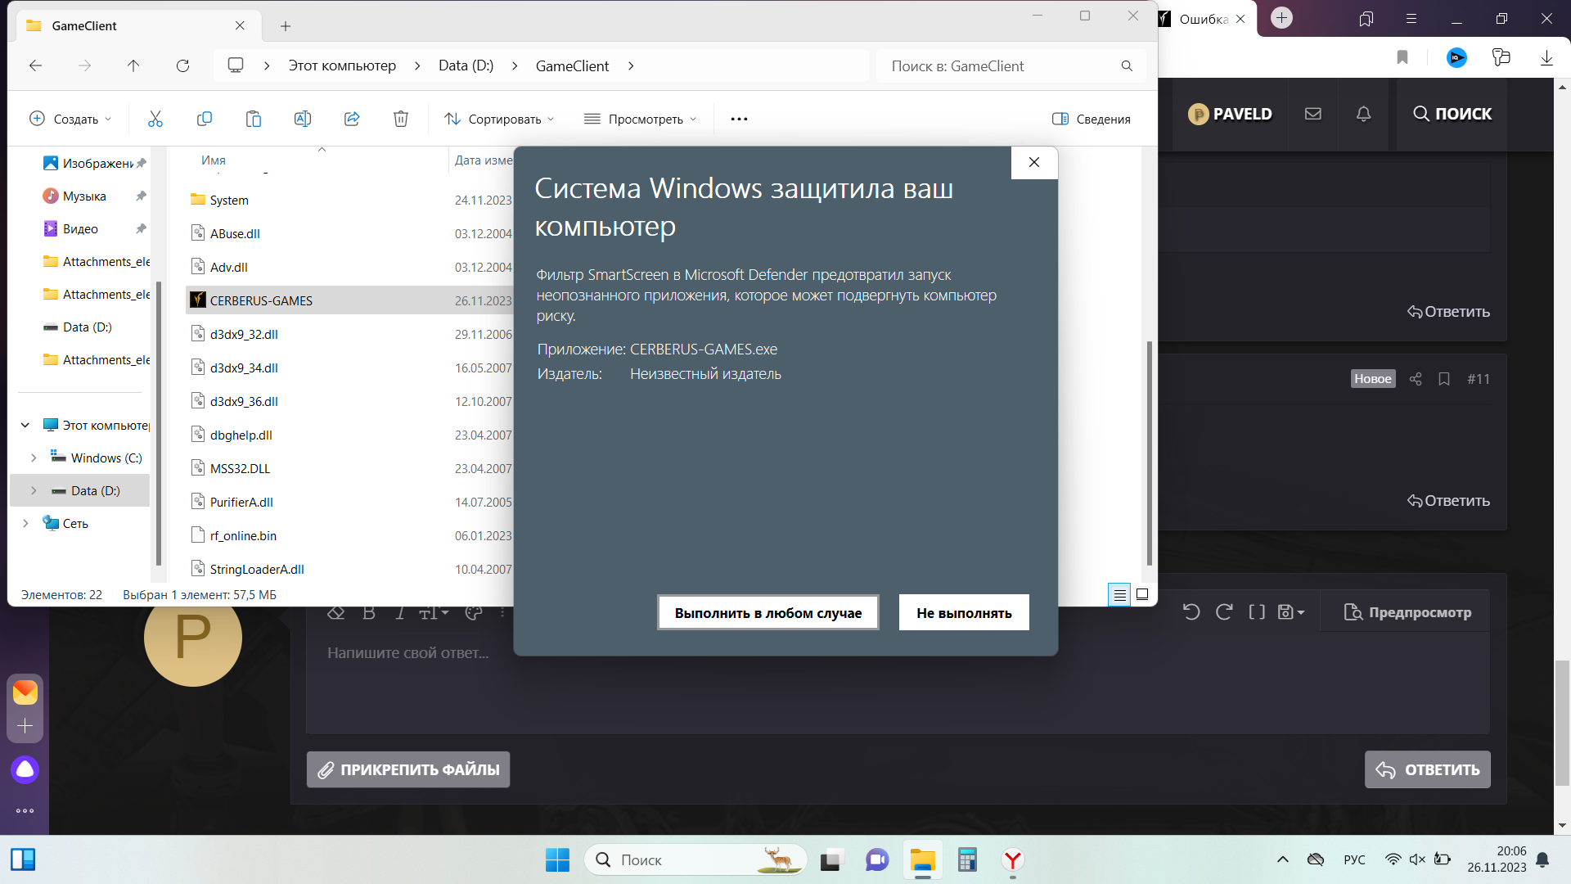Click the search magnifier in GameClient search box
The width and height of the screenshot is (1571, 884).
tap(1127, 65)
